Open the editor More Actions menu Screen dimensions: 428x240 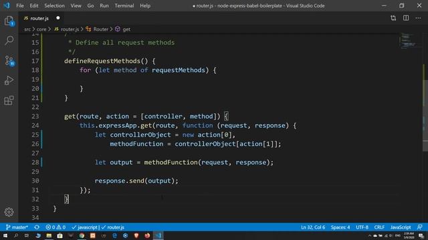(x=418, y=18)
